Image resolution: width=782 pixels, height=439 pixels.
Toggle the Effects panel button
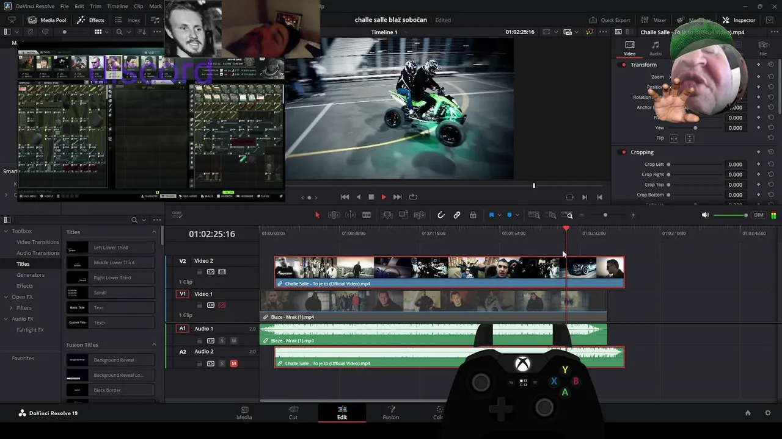(90, 20)
